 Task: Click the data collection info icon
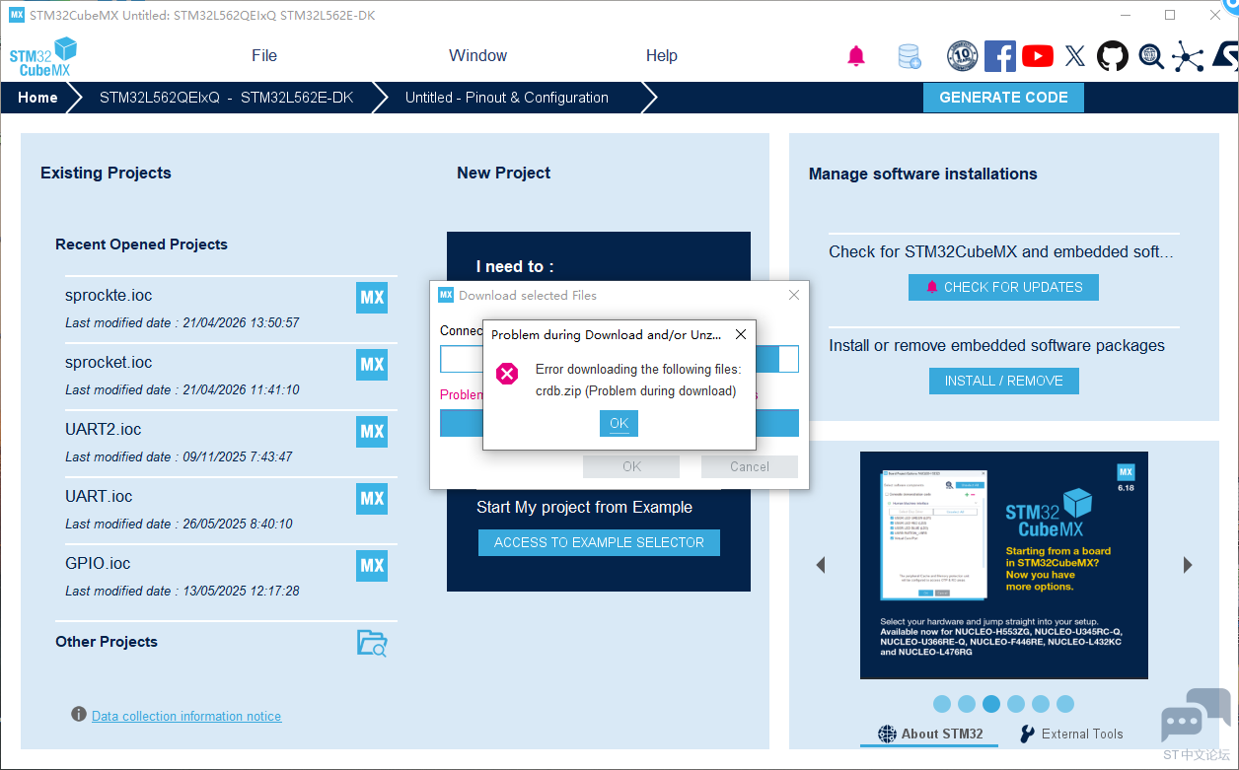tap(79, 714)
